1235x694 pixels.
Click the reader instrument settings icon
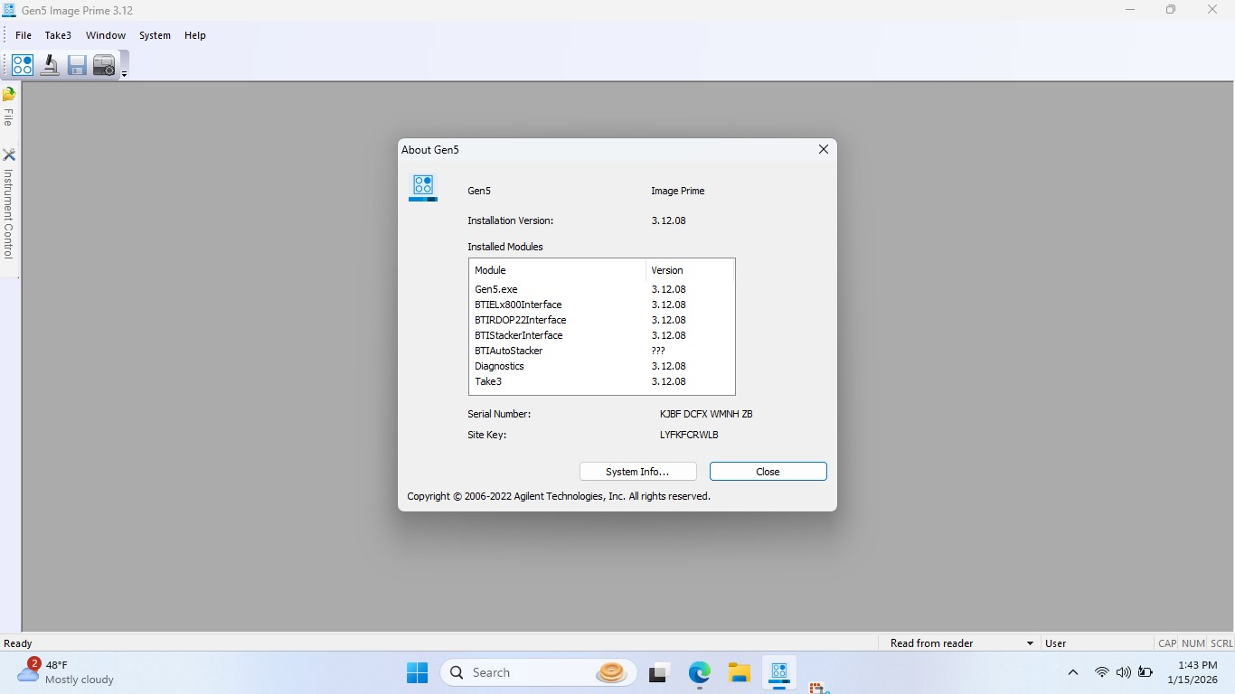104,65
